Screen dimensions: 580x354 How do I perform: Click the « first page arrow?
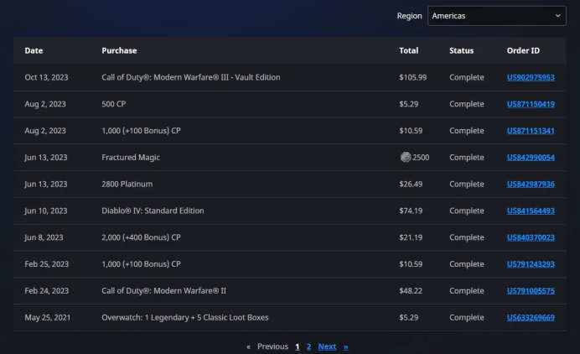[x=249, y=346]
